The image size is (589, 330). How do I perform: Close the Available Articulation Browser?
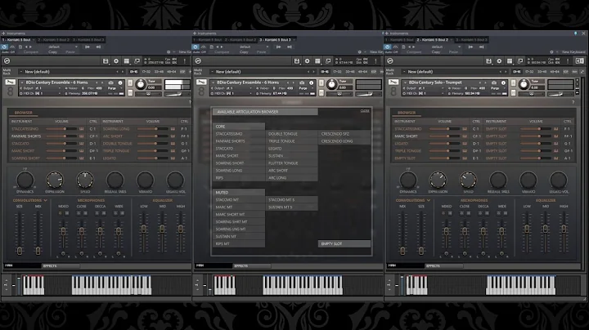point(365,111)
